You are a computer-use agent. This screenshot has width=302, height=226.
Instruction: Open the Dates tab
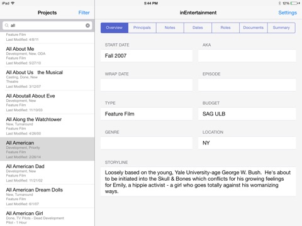pos(198,28)
